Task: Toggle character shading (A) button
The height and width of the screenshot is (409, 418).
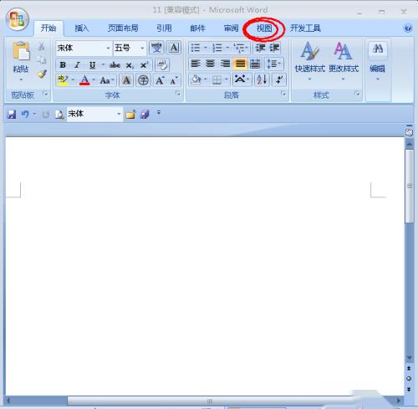Action: (126, 80)
